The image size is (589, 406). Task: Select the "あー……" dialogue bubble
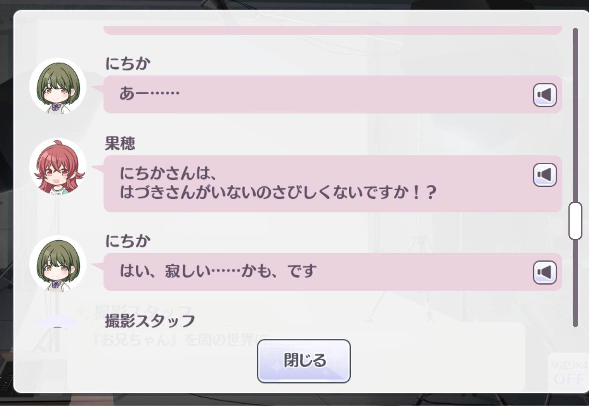click(x=333, y=94)
